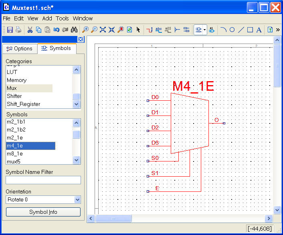Click the Print icon
Viewport: 283px width, 235px height.
(x=18, y=30)
